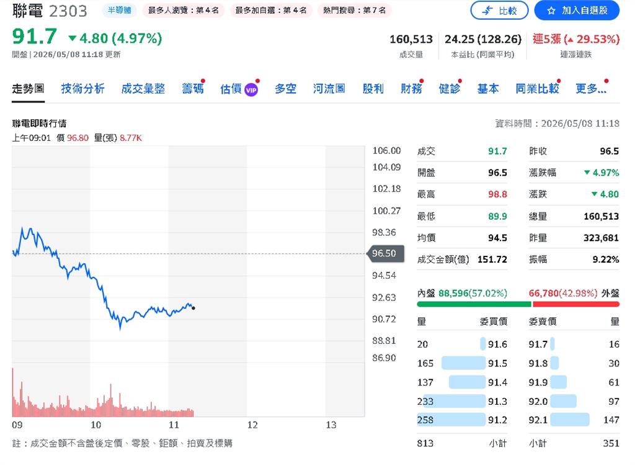
Task: Click the 內盤 figure 88,596(57.02%)
Action: click(x=473, y=292)
